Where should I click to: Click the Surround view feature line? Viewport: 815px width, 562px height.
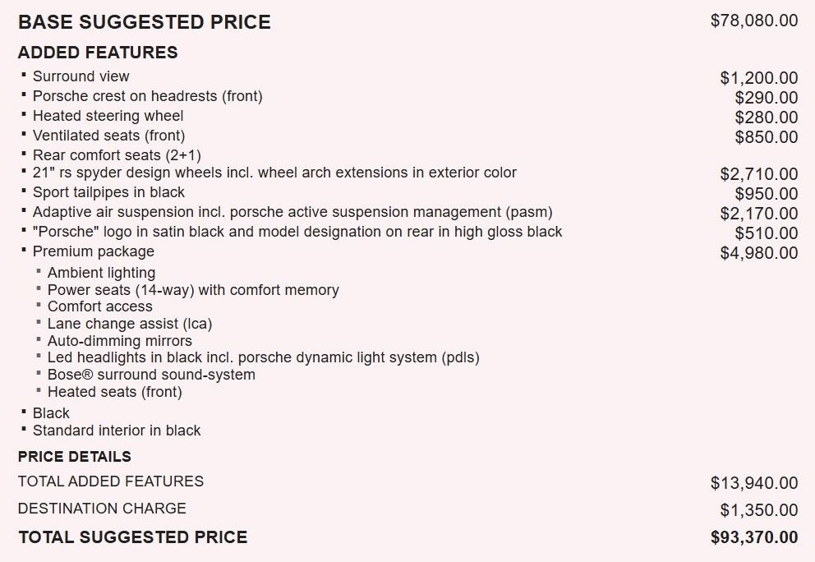81,76
